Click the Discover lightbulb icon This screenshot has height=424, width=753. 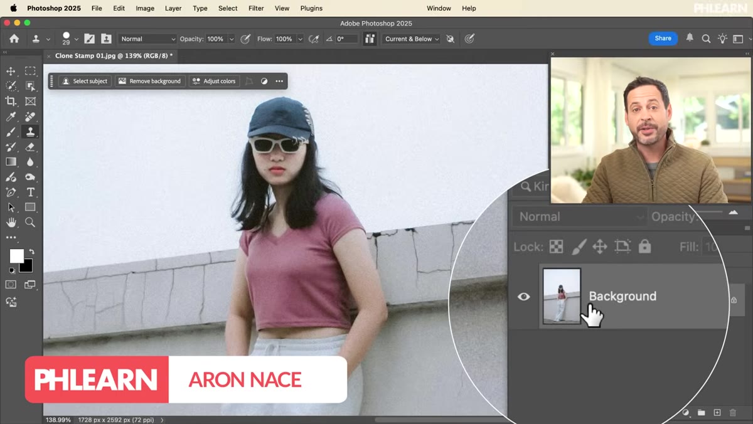(x=722, y=39)
